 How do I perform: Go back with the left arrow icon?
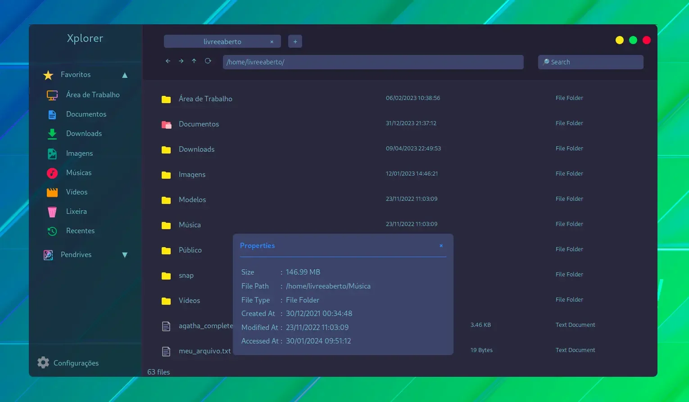pos(168,61)
